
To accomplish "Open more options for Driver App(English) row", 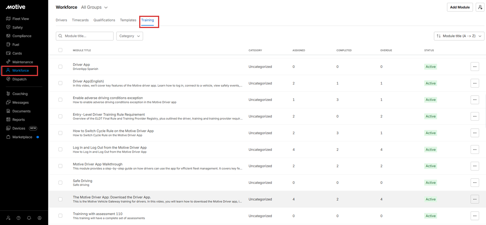I will 474,83.
